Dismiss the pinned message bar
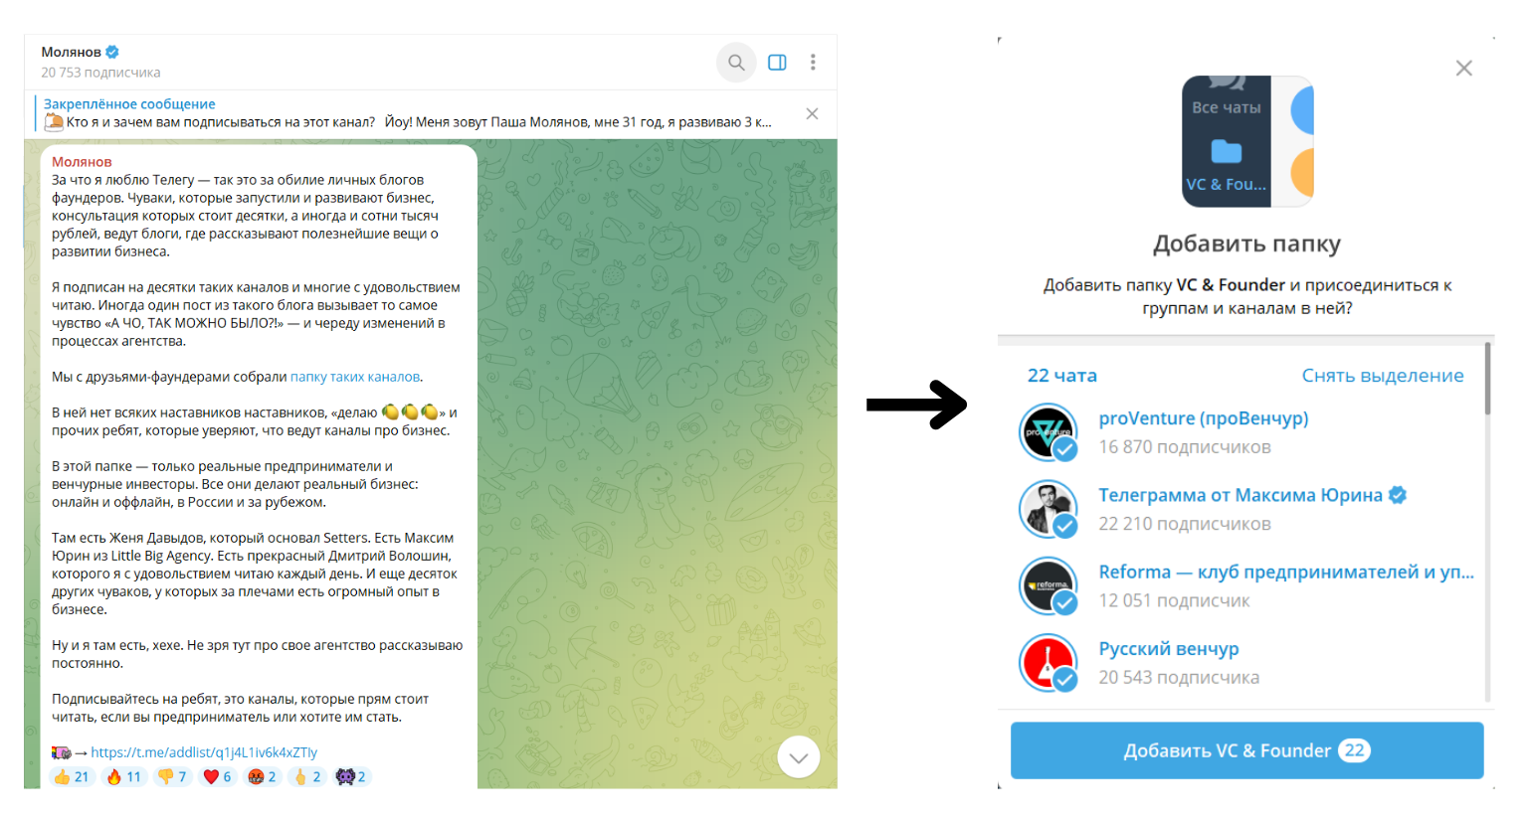Viewport: 1527px width, 822px height. (812, 113)
